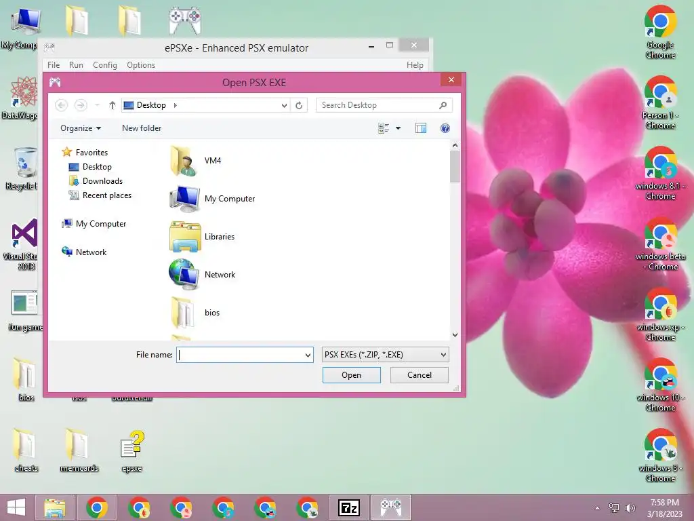Screen dimensions: 694x521
Task: Click the file list scrollbar thumb
Action: (455, 167)
